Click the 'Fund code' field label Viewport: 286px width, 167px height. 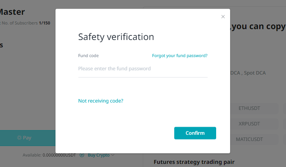point(88,56)
